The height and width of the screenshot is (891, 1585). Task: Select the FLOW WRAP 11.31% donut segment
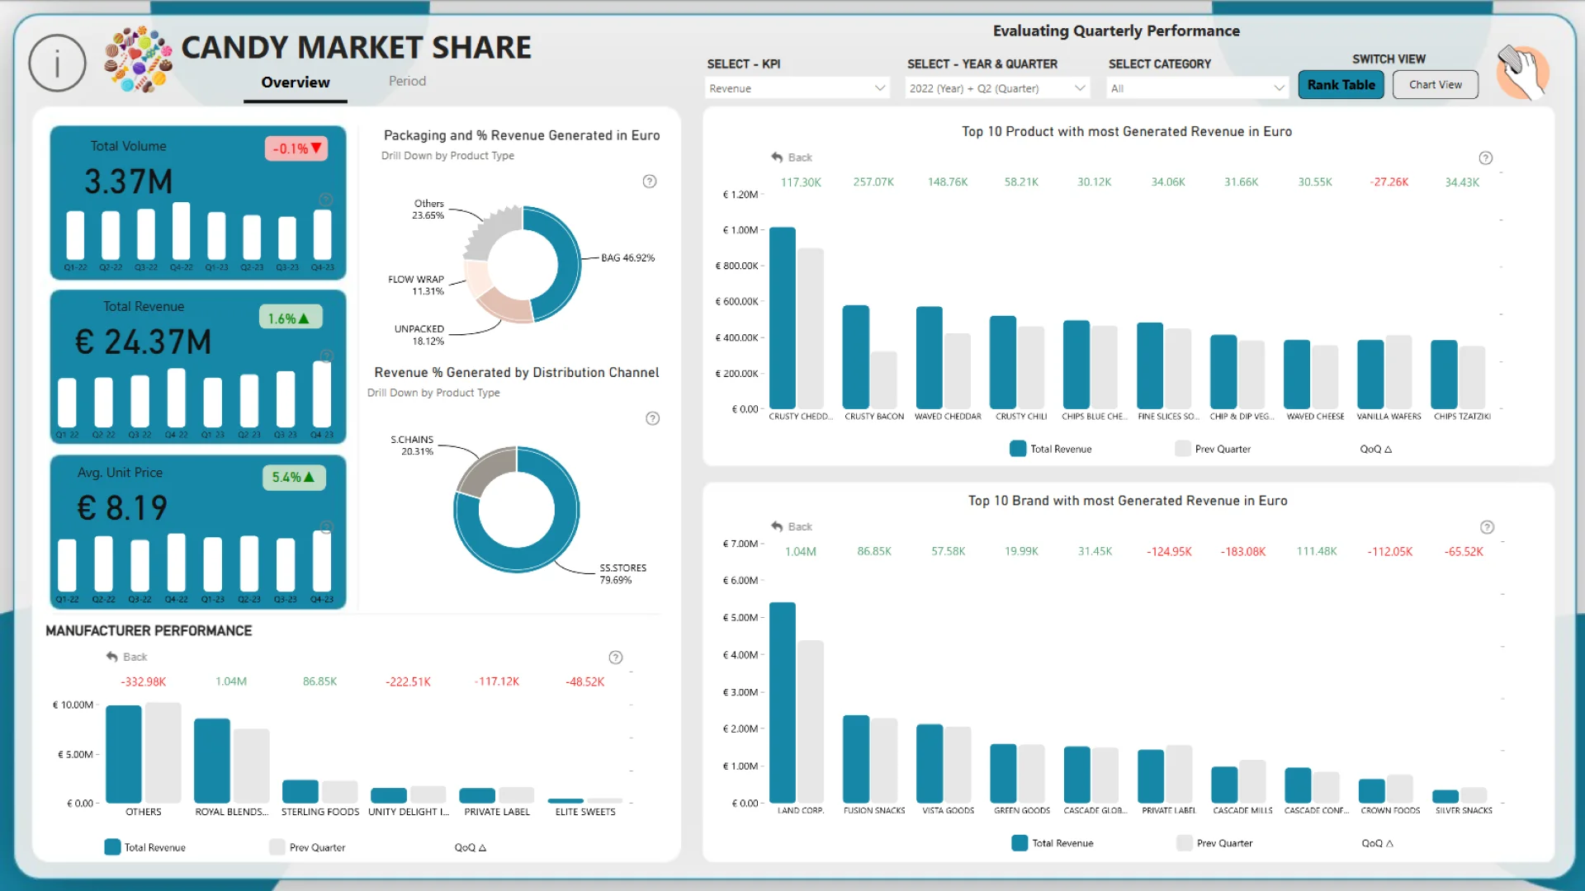(477, 277)
